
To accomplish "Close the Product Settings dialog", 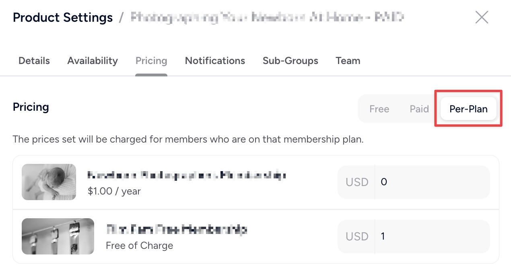I will [482, 17].
